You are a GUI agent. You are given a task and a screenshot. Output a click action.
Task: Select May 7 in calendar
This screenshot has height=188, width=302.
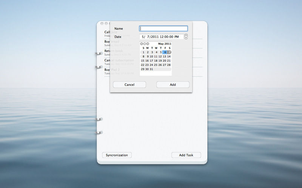pyautogui.click(x=169, y=52)
